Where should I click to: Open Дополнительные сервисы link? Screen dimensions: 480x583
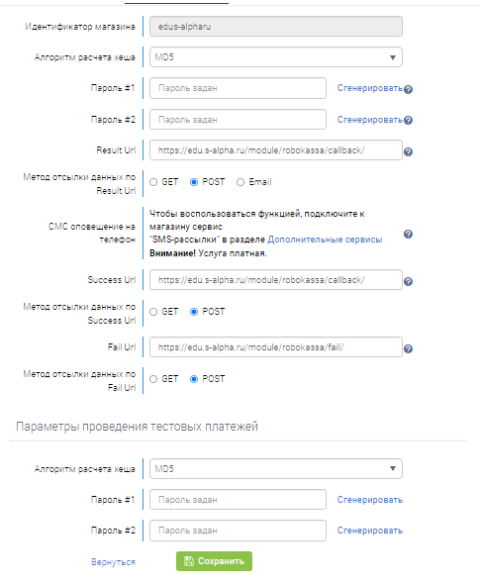pyautogui.click(x=325, y=240)
